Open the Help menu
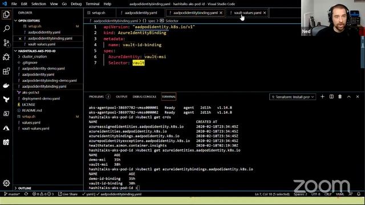Screen dimensions: 365x205 [107, 4]
